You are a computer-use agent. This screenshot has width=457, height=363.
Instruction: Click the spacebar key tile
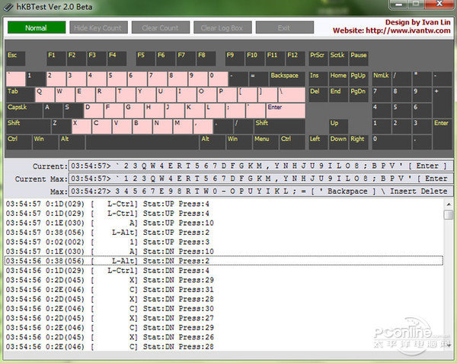coord(142,142)
